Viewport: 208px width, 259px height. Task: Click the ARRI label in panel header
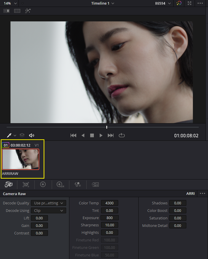point(190,194)
